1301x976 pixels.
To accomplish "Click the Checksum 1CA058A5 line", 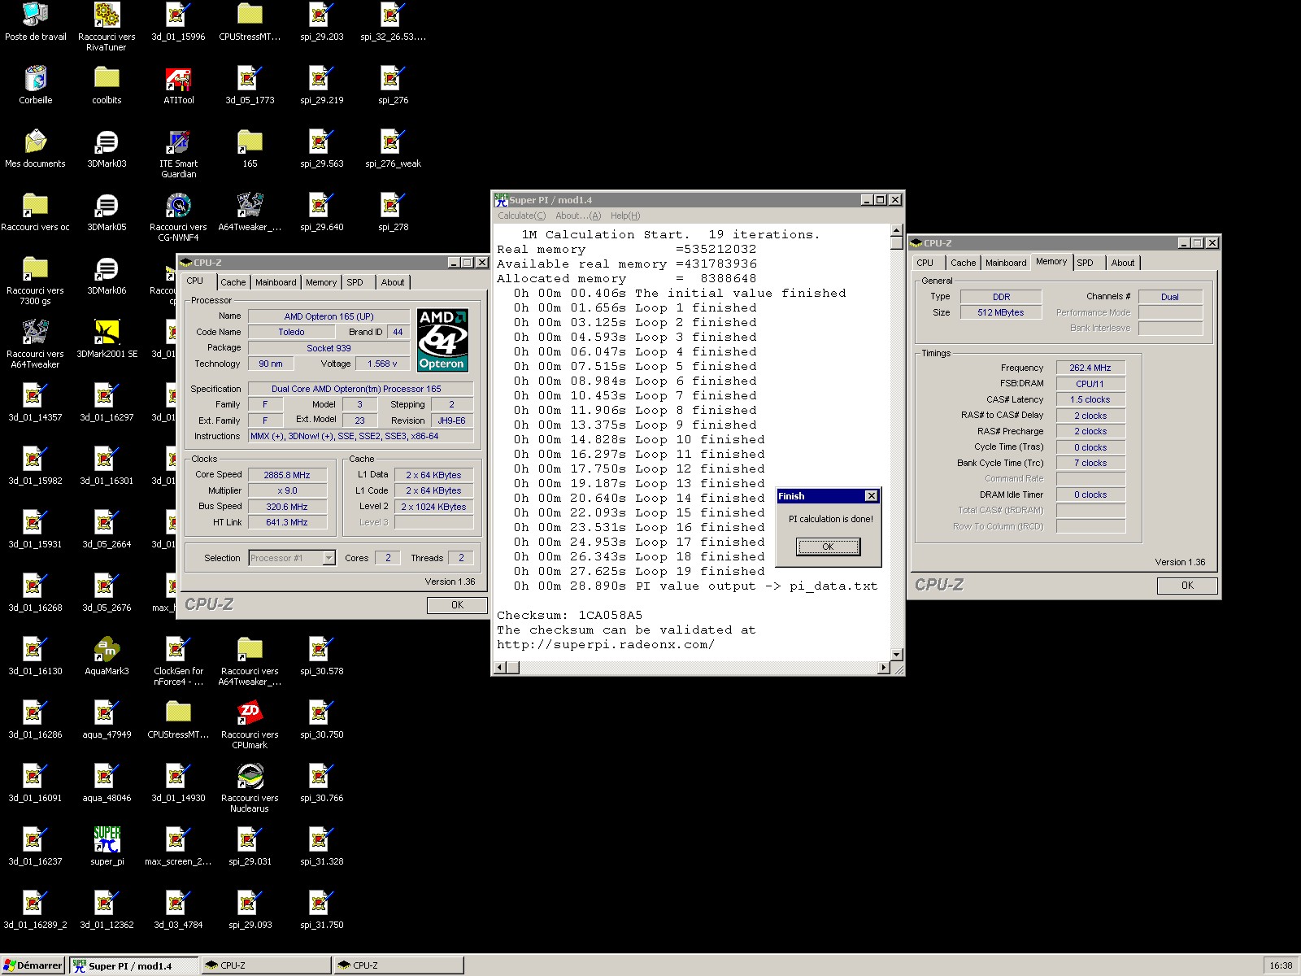I will click(x=570, y=615).
